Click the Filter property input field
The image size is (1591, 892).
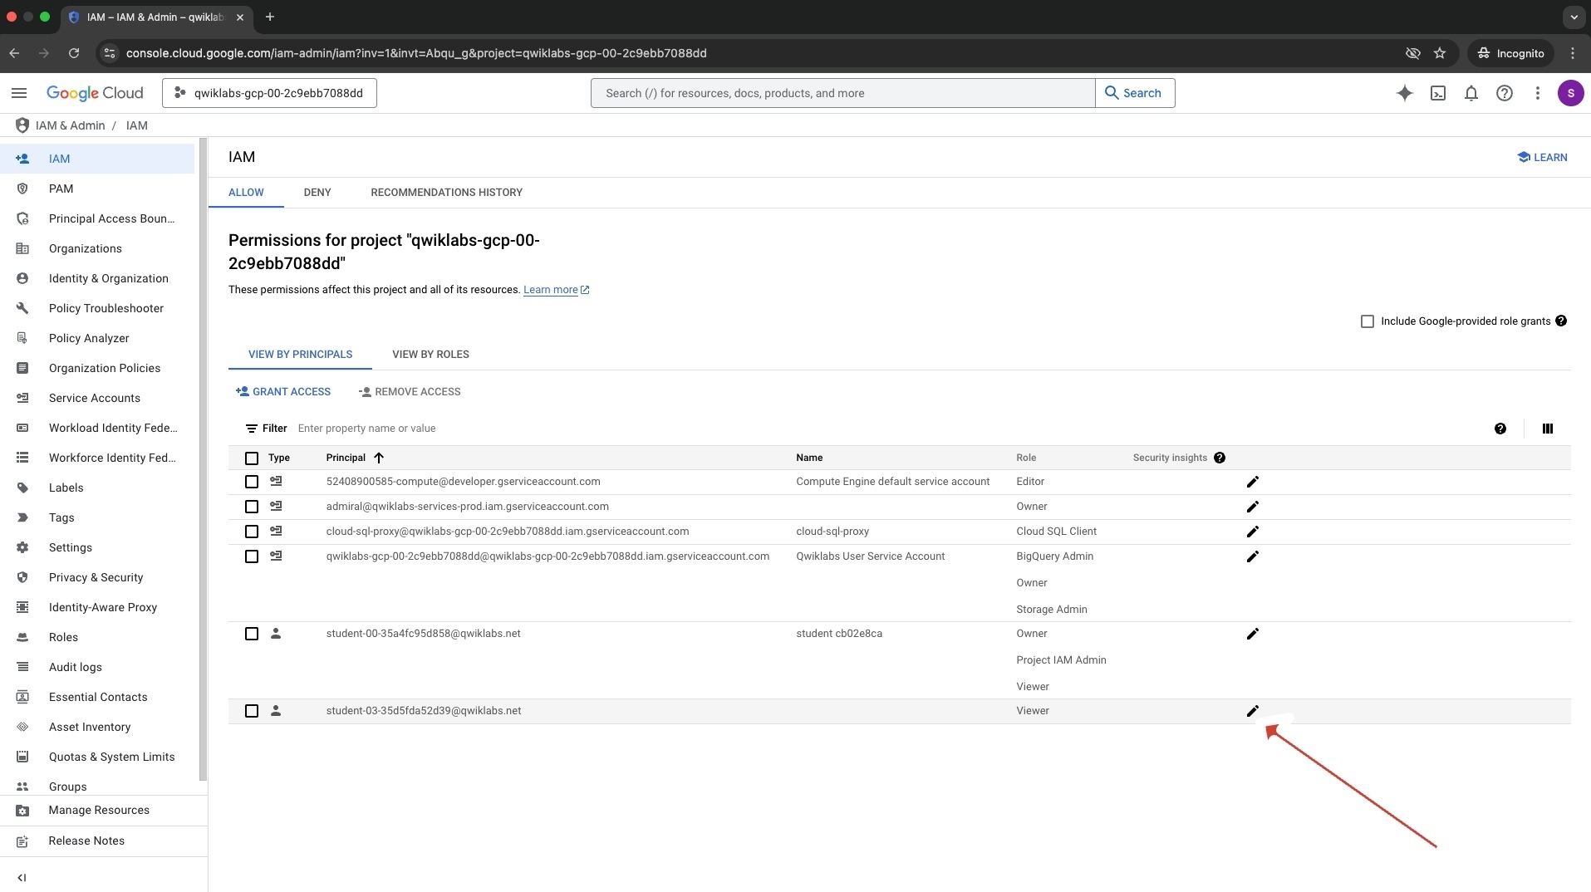tap(889, 429)
